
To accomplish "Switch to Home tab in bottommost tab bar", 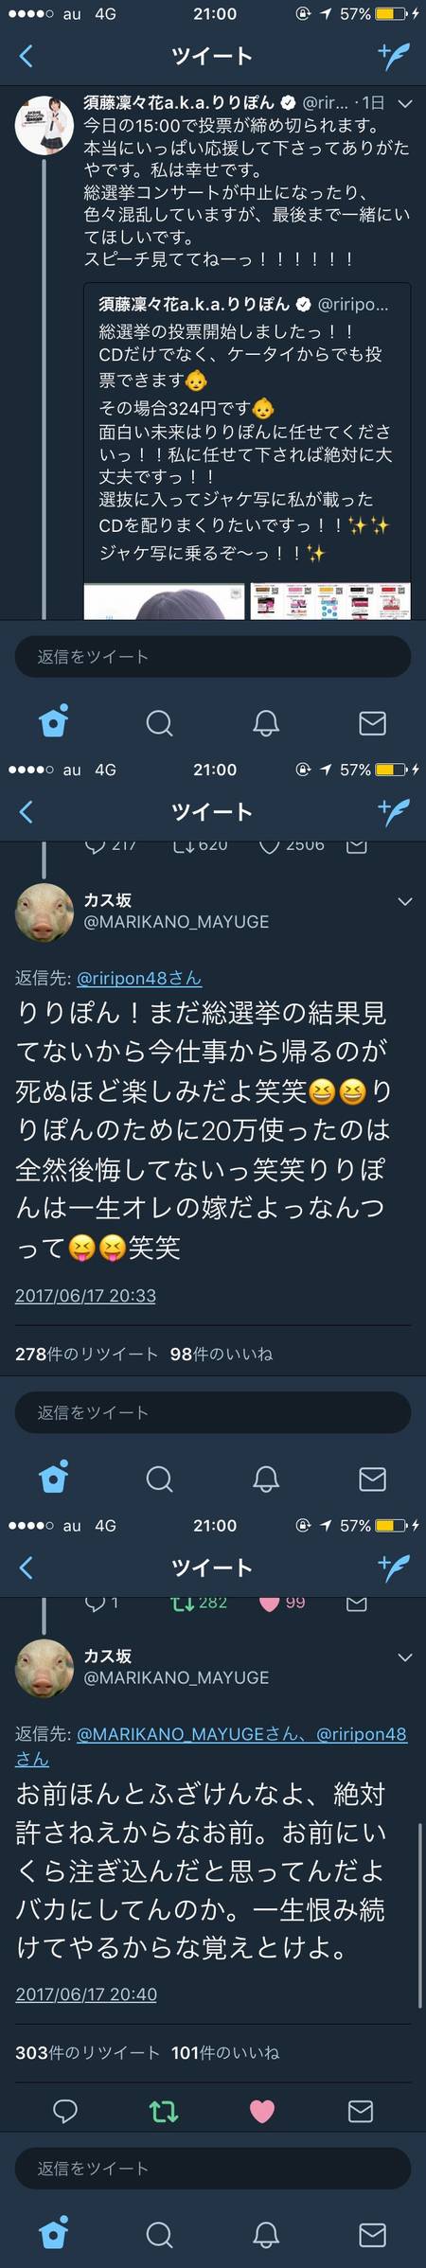I will click(53, 2233).
